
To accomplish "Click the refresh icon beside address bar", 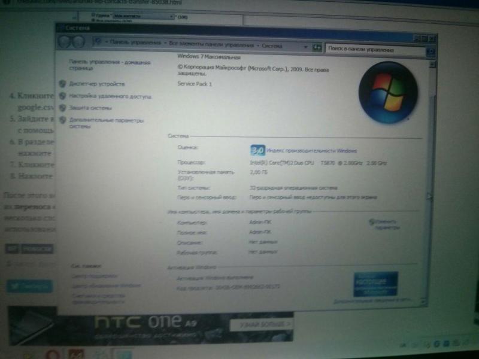I will click(x=316, y=47).
